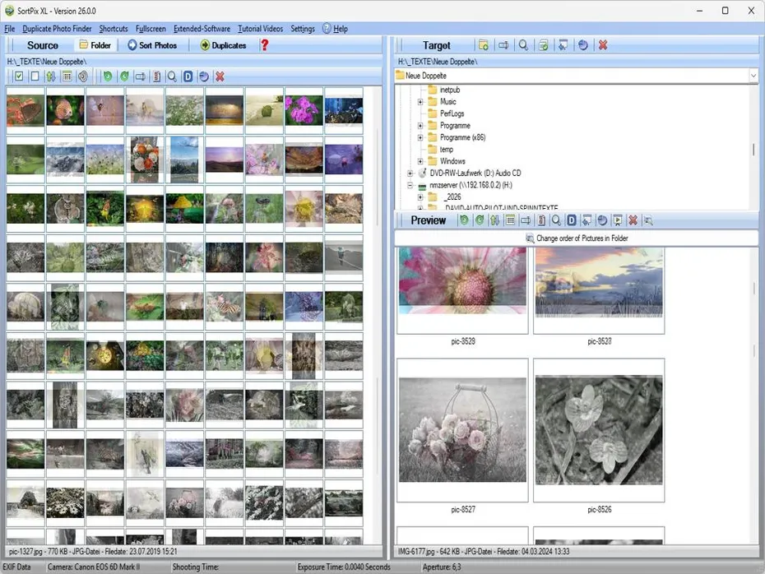Zoom photos with the magnifier in Source toolbar
The height and width of the screenshot is (574, 765).
click(173, 76)
